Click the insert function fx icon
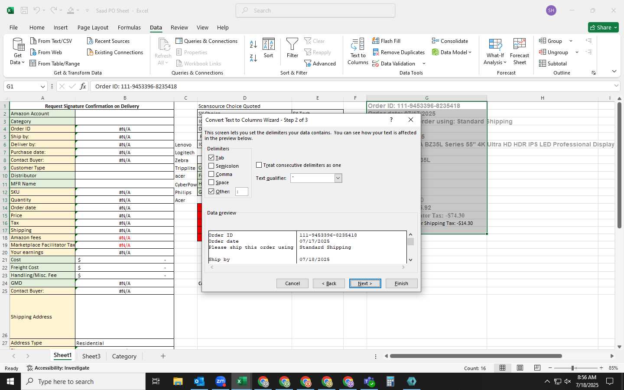The height and width of the screenshot is (390, 624). [x=83, y=86]
